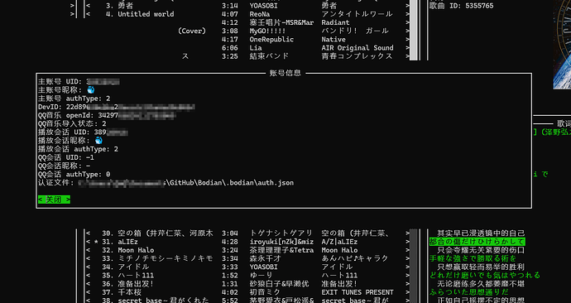Click the Radiant album entry
The width and height of the screenshot is (571, 303).
pyautogui.click(x=335, y=22)
